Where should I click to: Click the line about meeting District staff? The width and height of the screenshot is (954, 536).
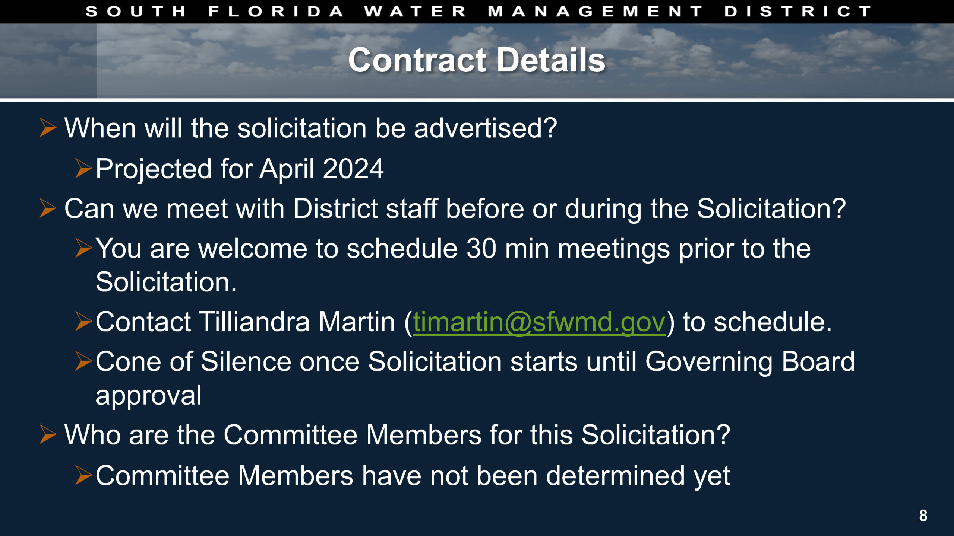[455, 209]
